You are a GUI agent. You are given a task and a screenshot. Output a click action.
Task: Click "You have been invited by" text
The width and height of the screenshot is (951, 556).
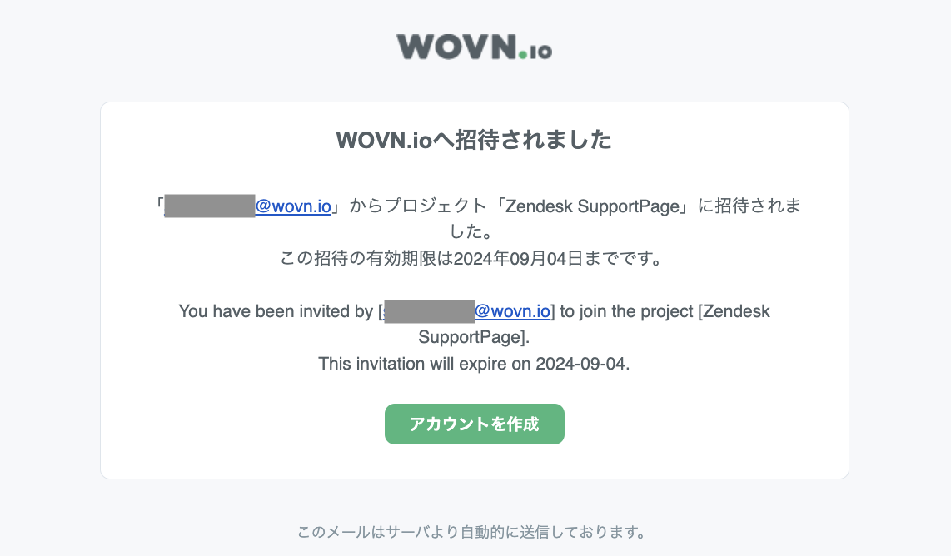(276, 311)
